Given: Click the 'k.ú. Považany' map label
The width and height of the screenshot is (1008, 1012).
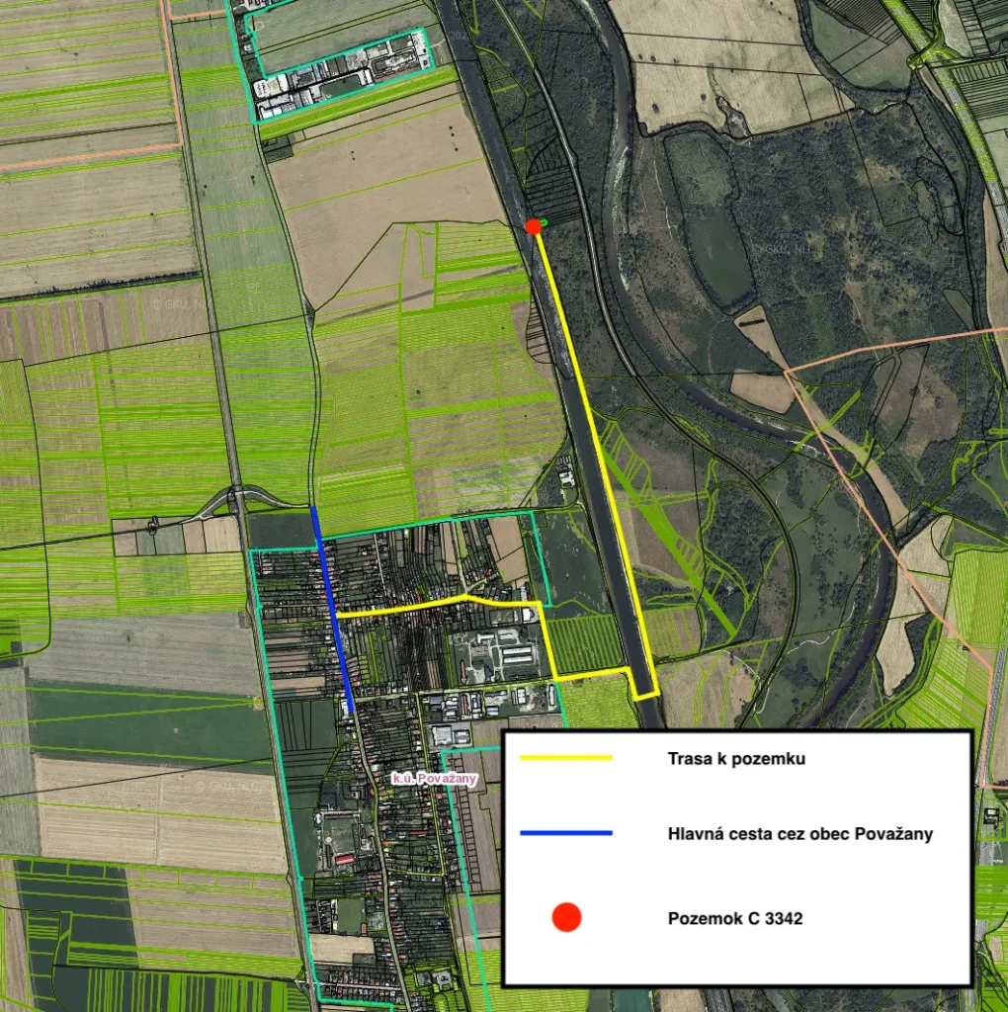Looking at the screenshot, I should (435, 779).
